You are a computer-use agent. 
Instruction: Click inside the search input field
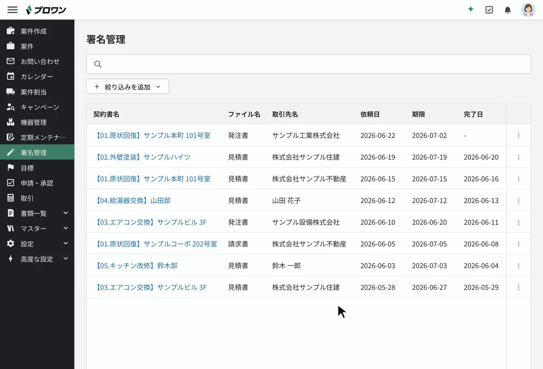pos(309,64)
